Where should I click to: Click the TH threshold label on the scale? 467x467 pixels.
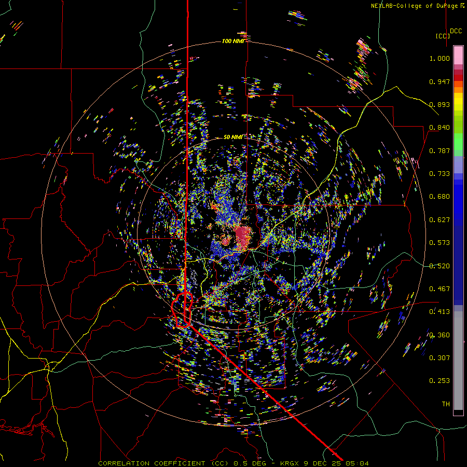click(446, 404)
